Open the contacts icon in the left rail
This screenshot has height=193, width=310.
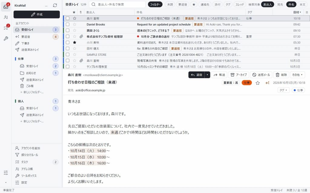[x=6, y=17]
